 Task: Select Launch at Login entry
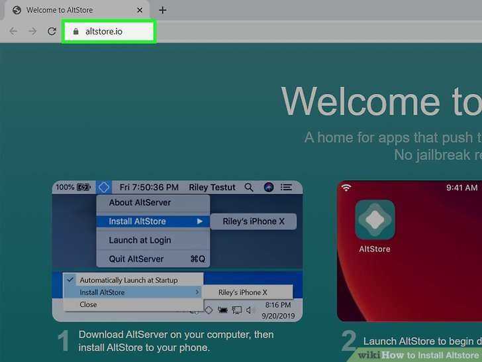[153, 240]
